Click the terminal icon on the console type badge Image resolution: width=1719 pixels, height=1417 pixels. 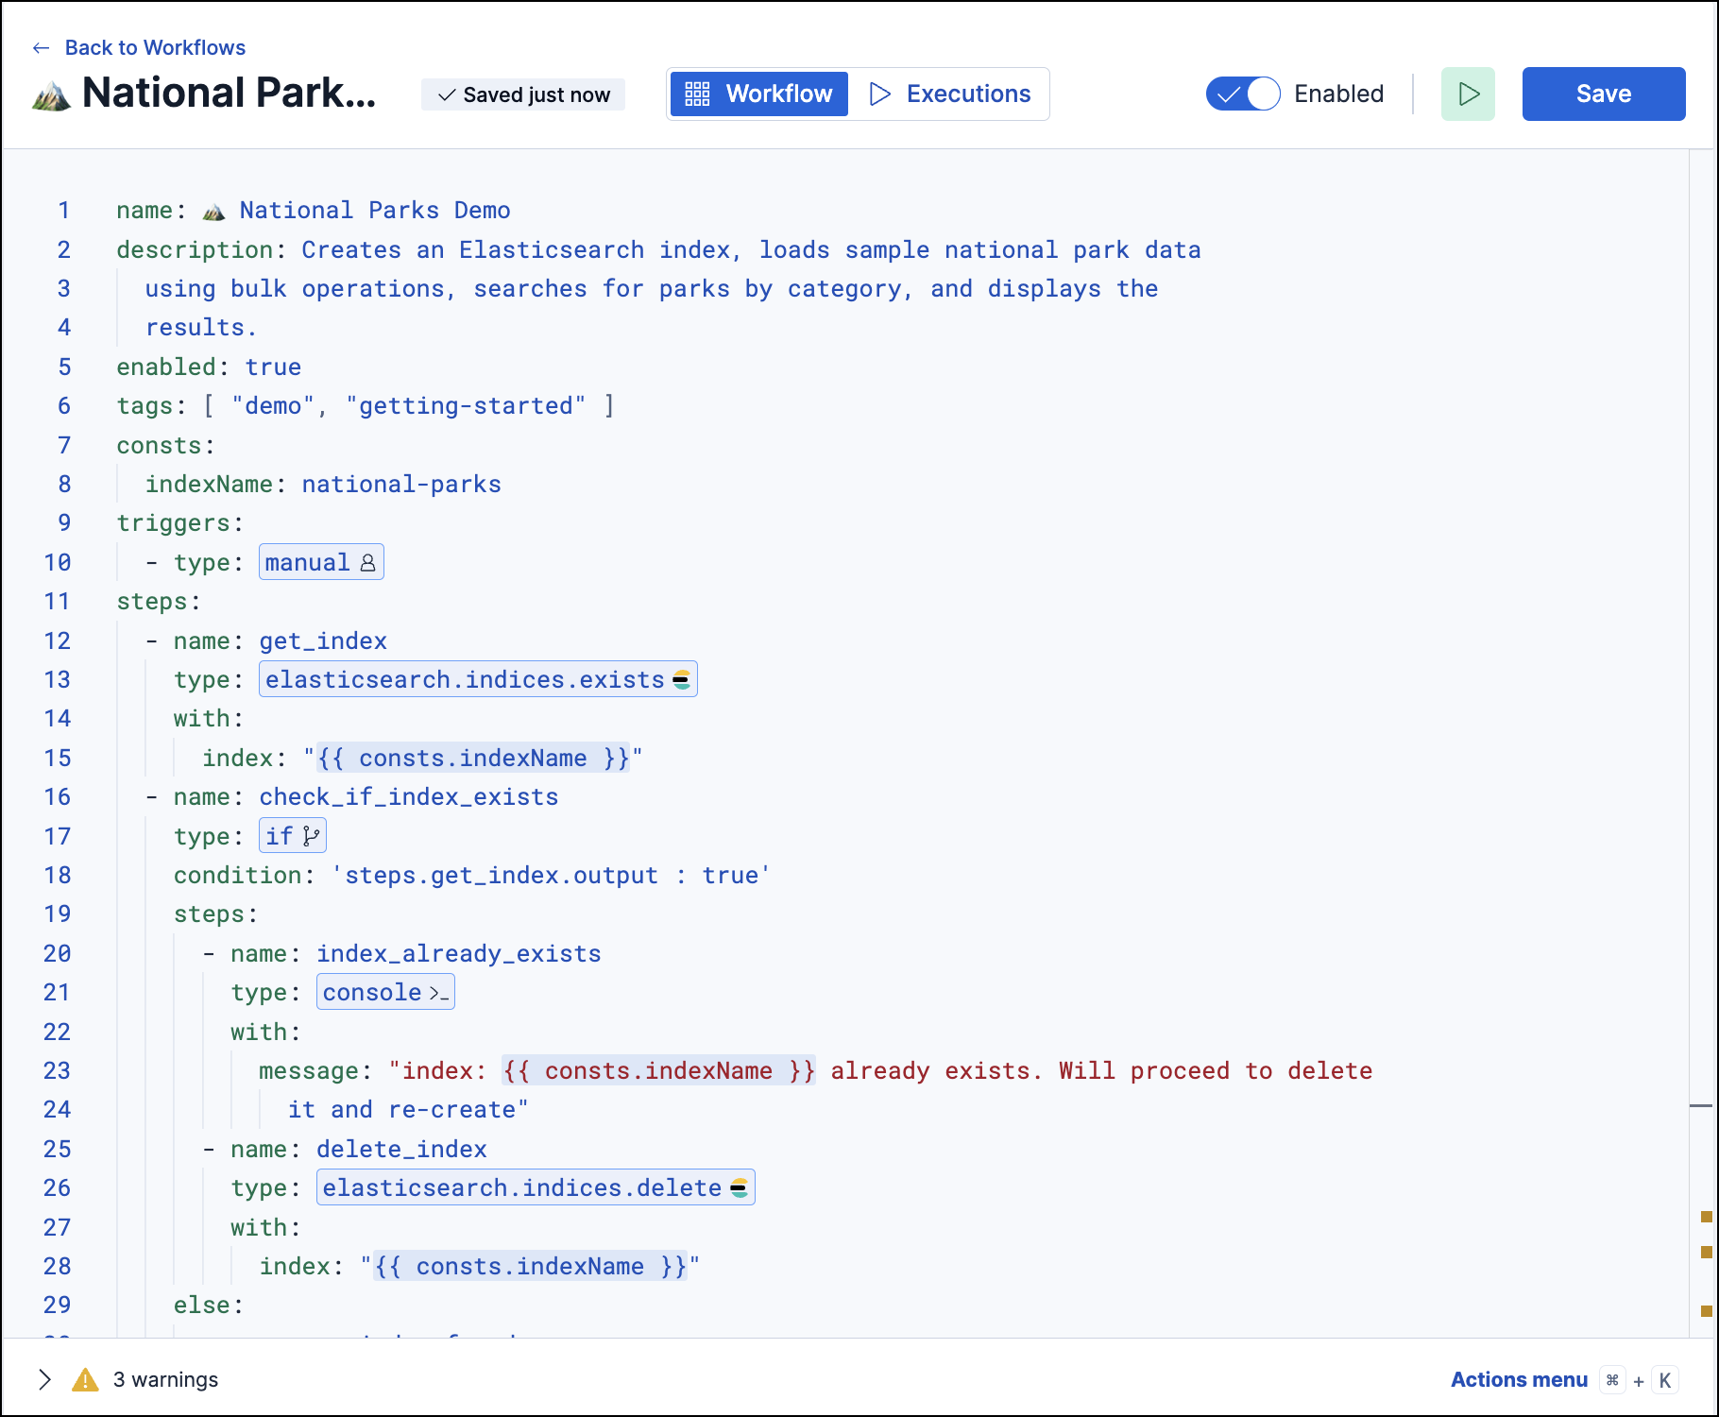436,992
